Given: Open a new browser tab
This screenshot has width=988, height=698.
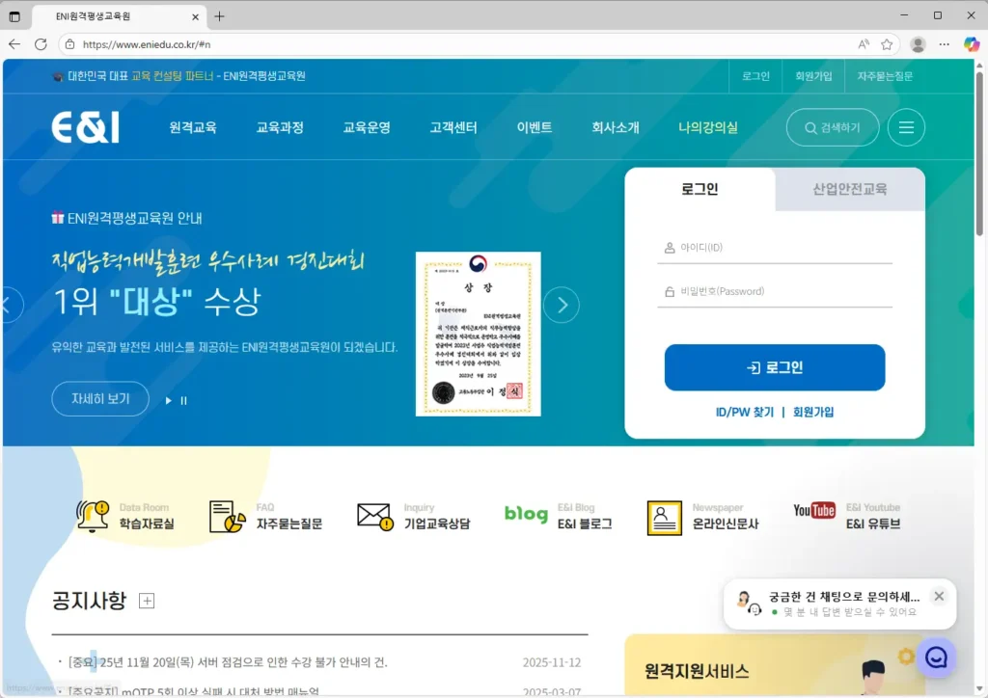Looking at the screenshot, I should [x=219, y=16].
